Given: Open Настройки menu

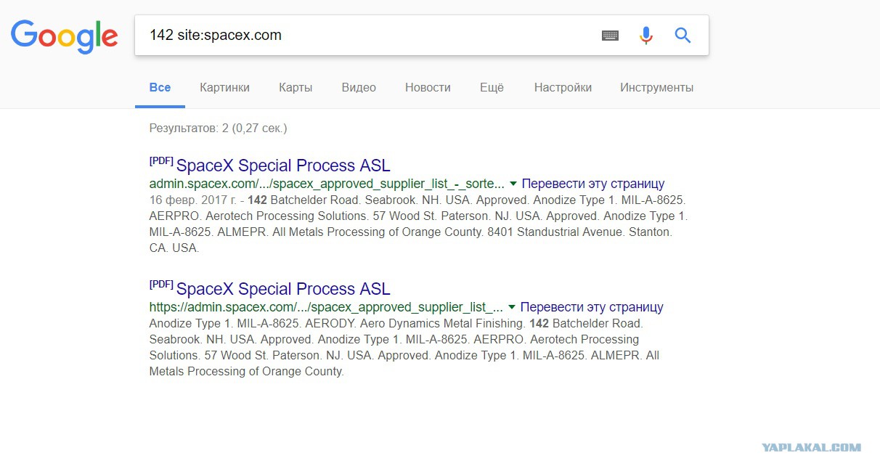Looking at the screenshot, I should (563, 87).
